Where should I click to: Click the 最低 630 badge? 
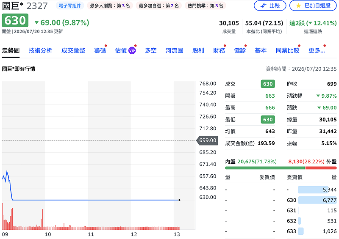click(x=268, y=119)
